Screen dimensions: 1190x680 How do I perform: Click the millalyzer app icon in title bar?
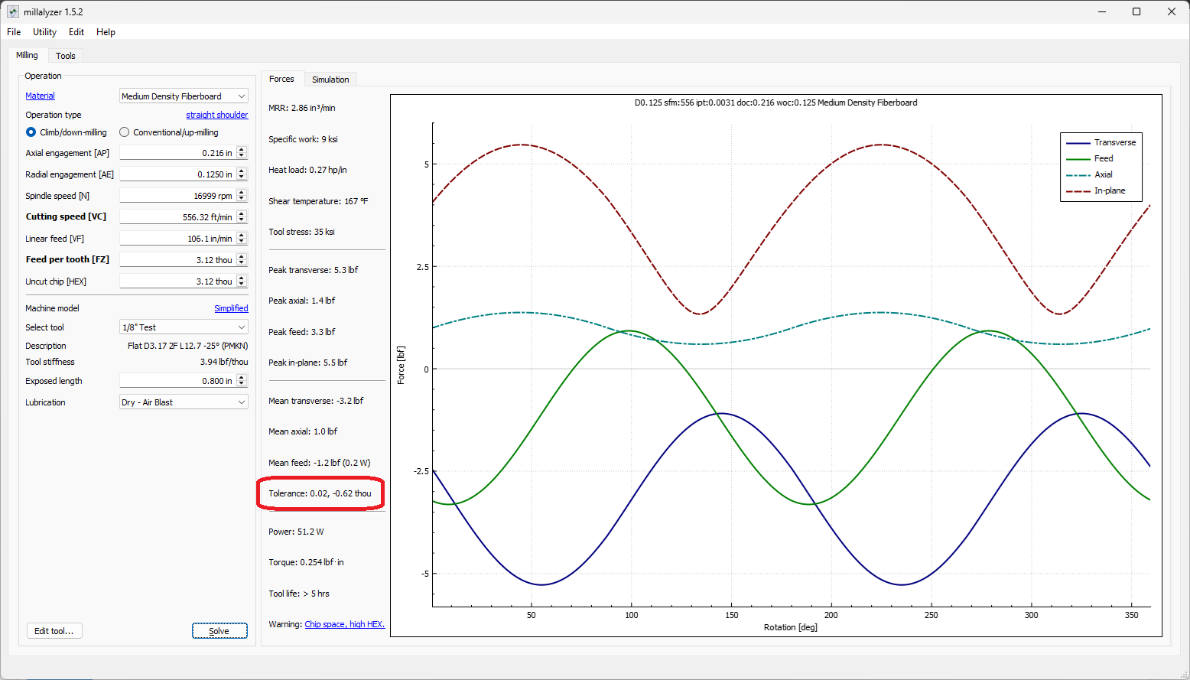[13, 11]
